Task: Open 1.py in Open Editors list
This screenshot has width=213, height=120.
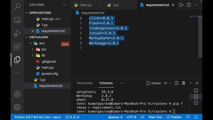Action: point(47,25)
